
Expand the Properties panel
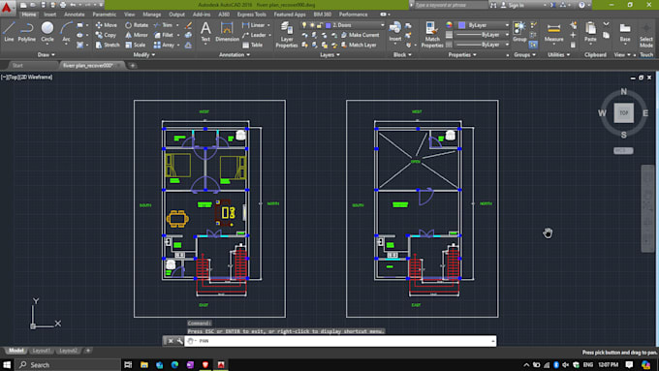tap(462, 54)
